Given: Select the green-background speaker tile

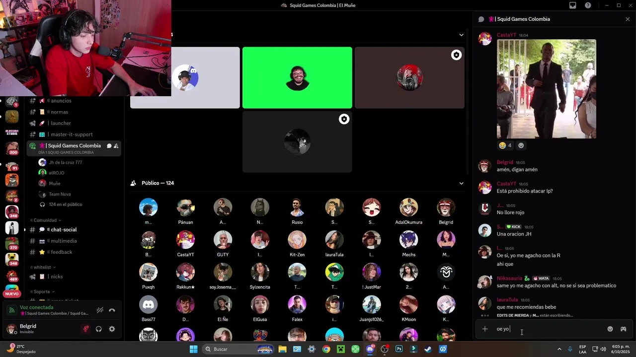Looking at the screenshot, I should point(297,78).
